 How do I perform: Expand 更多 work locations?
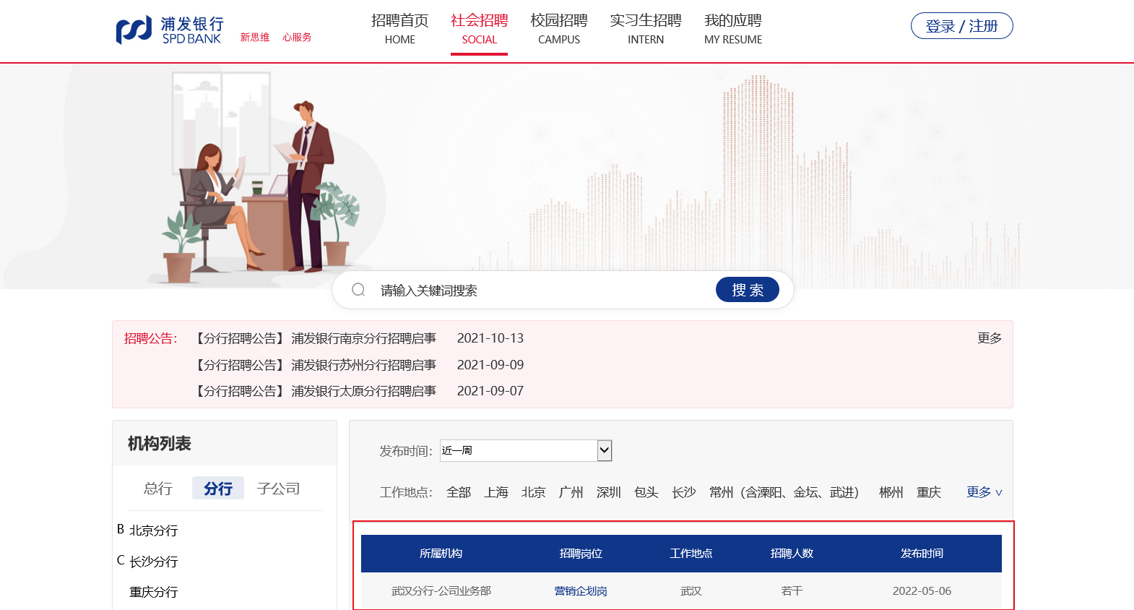[984, 492]
